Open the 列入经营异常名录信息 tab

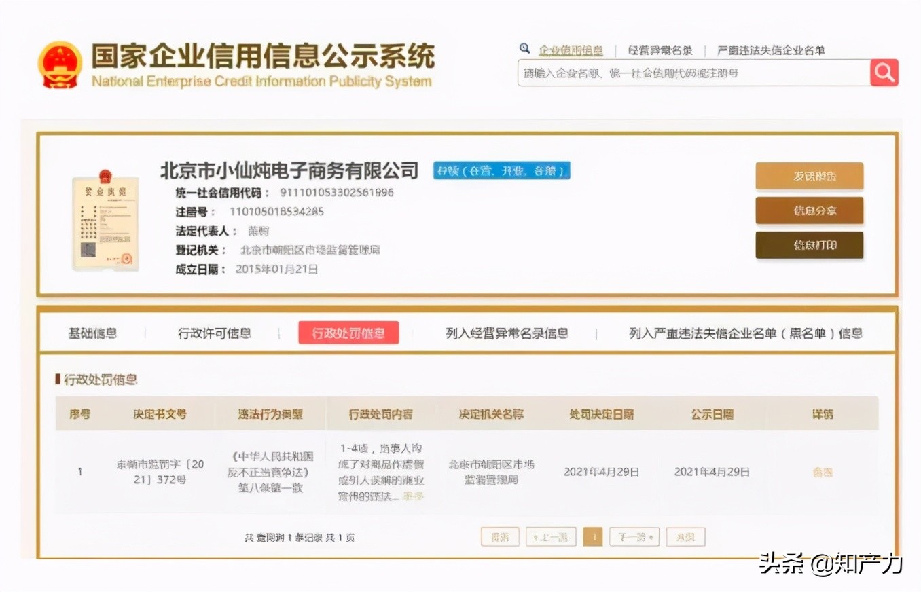(507, 333)
